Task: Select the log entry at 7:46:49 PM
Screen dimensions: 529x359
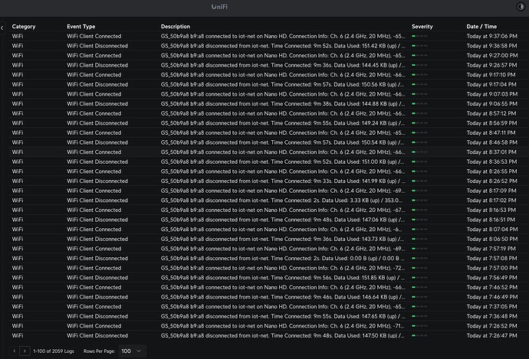Action: tap(268, 297)
